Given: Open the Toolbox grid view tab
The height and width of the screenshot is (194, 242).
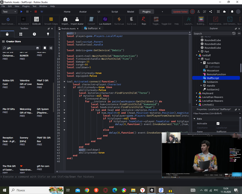Looking at the screenshot, I should [21, 34].
